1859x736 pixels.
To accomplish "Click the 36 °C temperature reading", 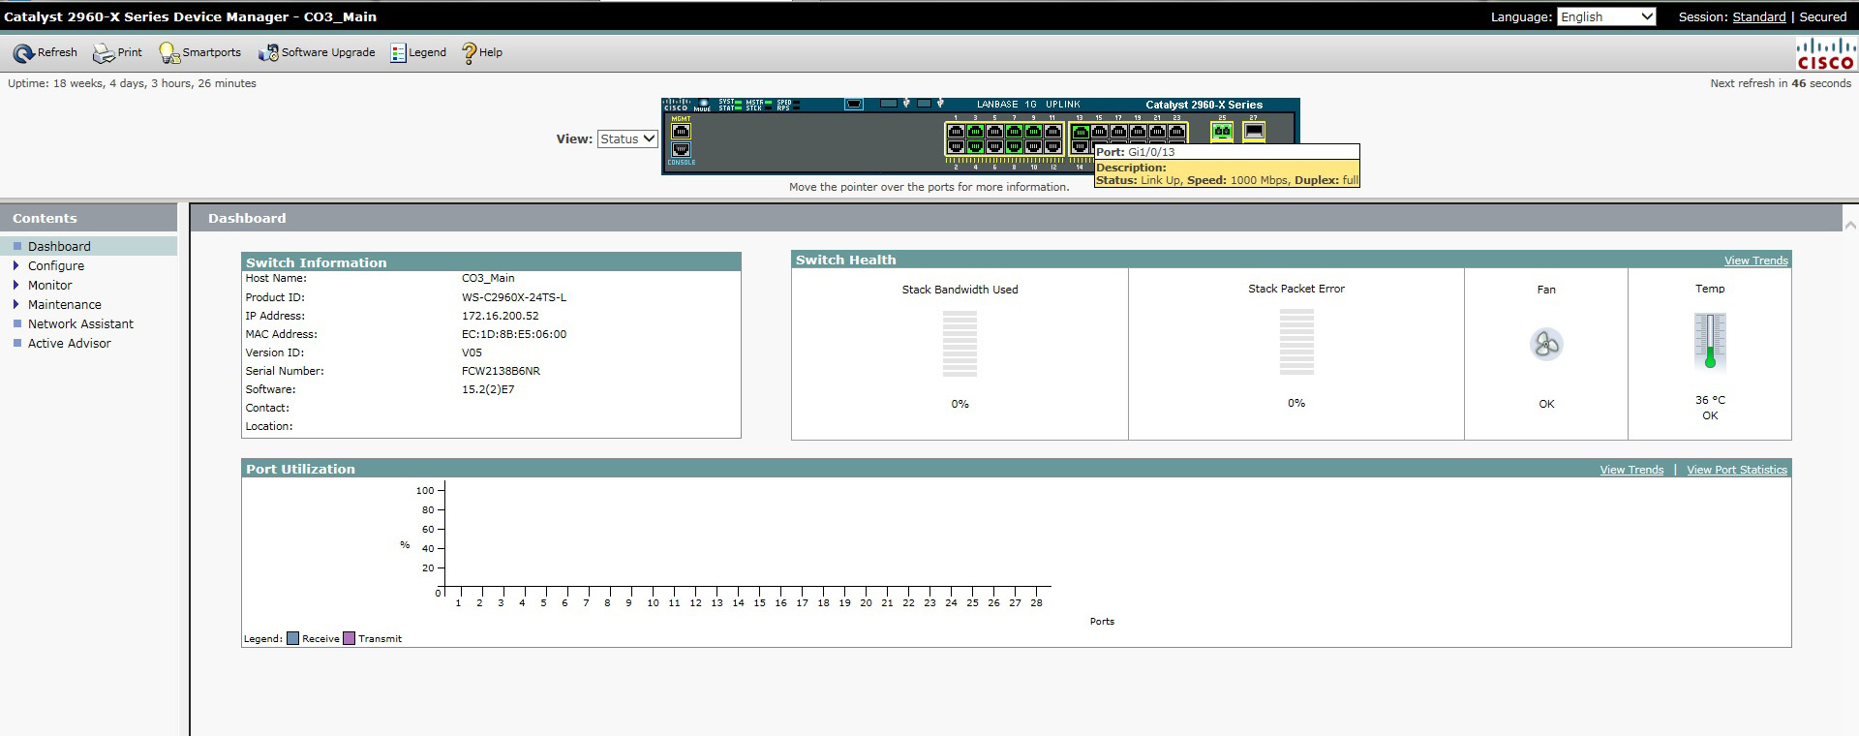I will click(x=1710, y=400).
